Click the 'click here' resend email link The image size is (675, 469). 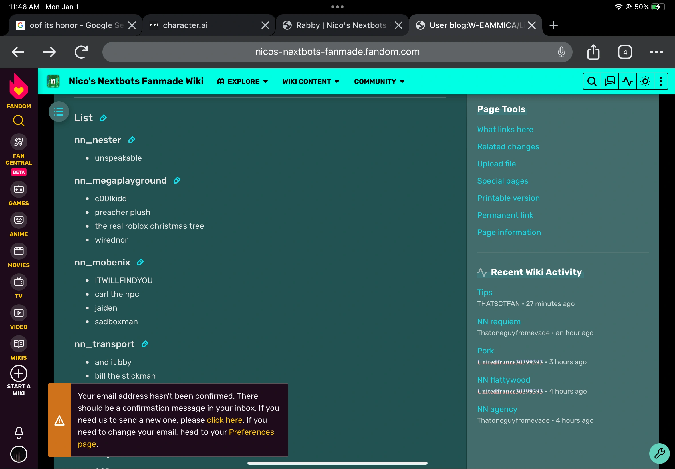coord(225,420)
